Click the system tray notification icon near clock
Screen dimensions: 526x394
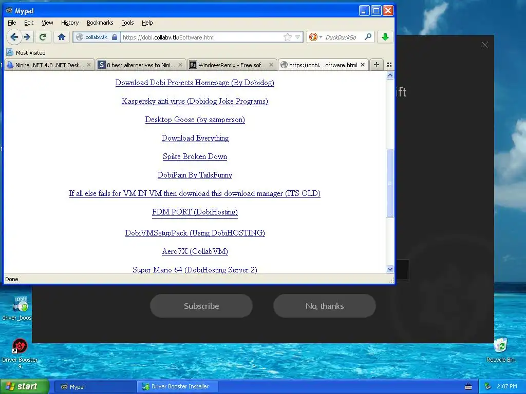click(488, 386)
